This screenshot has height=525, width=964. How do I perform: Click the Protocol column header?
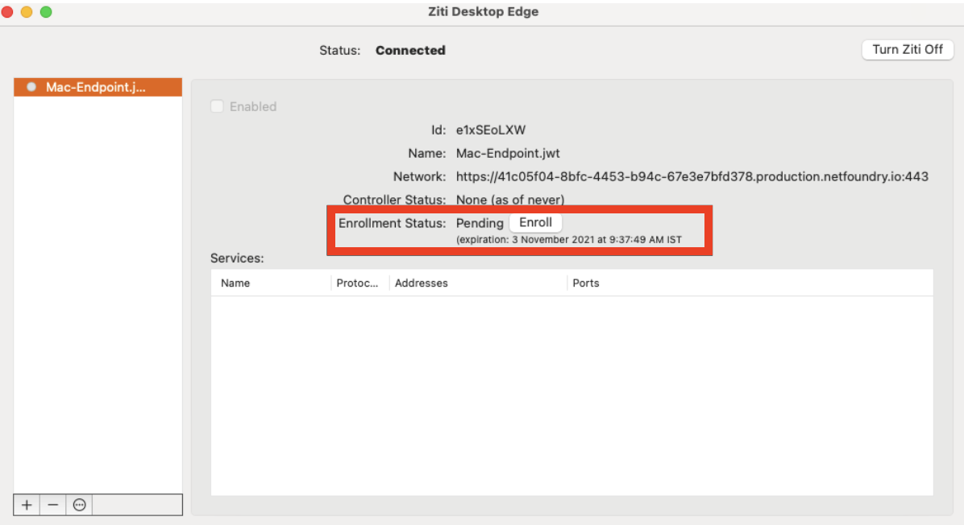[x=357, y=283]
